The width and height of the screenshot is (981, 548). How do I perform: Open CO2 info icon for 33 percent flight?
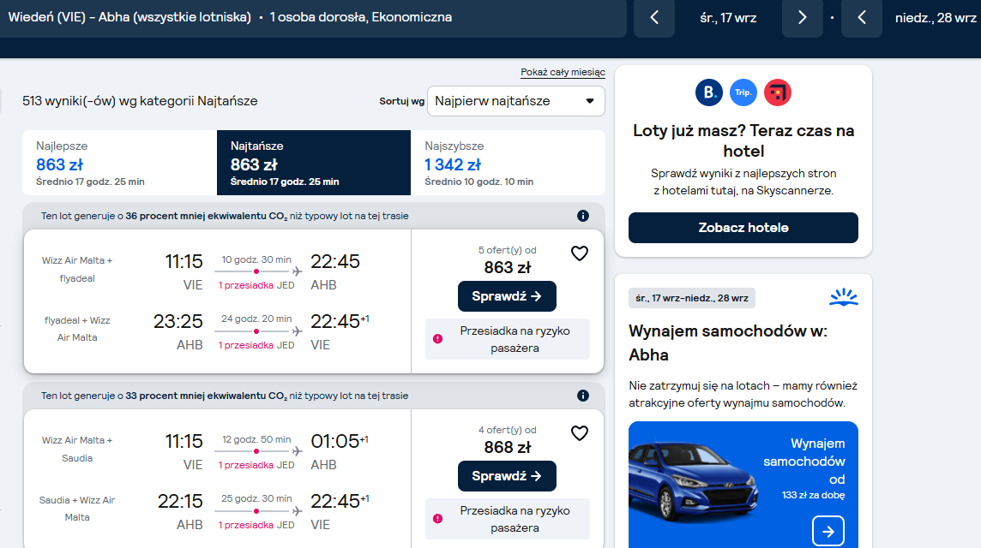pos(583,396)
